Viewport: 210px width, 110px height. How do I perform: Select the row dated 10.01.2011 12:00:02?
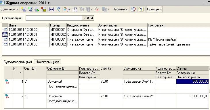[x=106, y=39]
